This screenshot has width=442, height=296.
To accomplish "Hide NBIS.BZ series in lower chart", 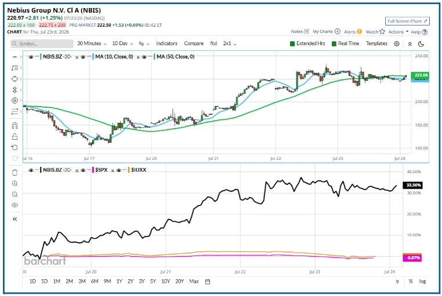I will [x=31, y=170].
